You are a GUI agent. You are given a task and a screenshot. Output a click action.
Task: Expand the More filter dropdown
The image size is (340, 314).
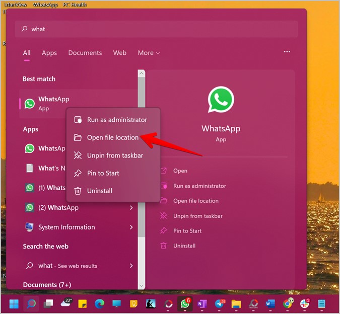tap(149, 53)
